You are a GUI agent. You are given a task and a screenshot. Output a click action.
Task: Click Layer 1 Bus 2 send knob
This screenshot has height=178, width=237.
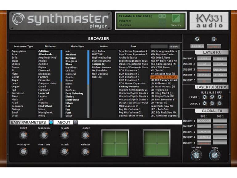[x=212, y=97]
